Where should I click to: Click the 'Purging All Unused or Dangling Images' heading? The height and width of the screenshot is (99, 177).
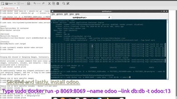click(25, 57)
